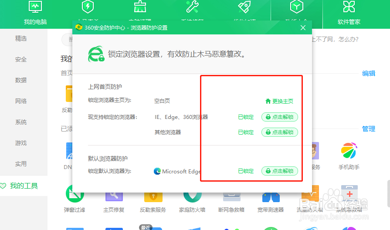Click the 360 logo in dialog title bar

79,27
